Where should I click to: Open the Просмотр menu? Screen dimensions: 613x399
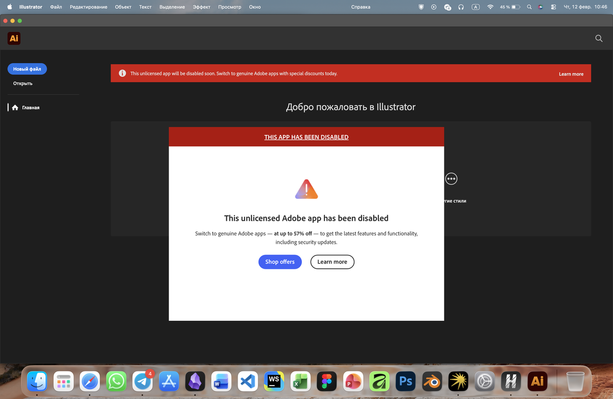coord(230,7)
